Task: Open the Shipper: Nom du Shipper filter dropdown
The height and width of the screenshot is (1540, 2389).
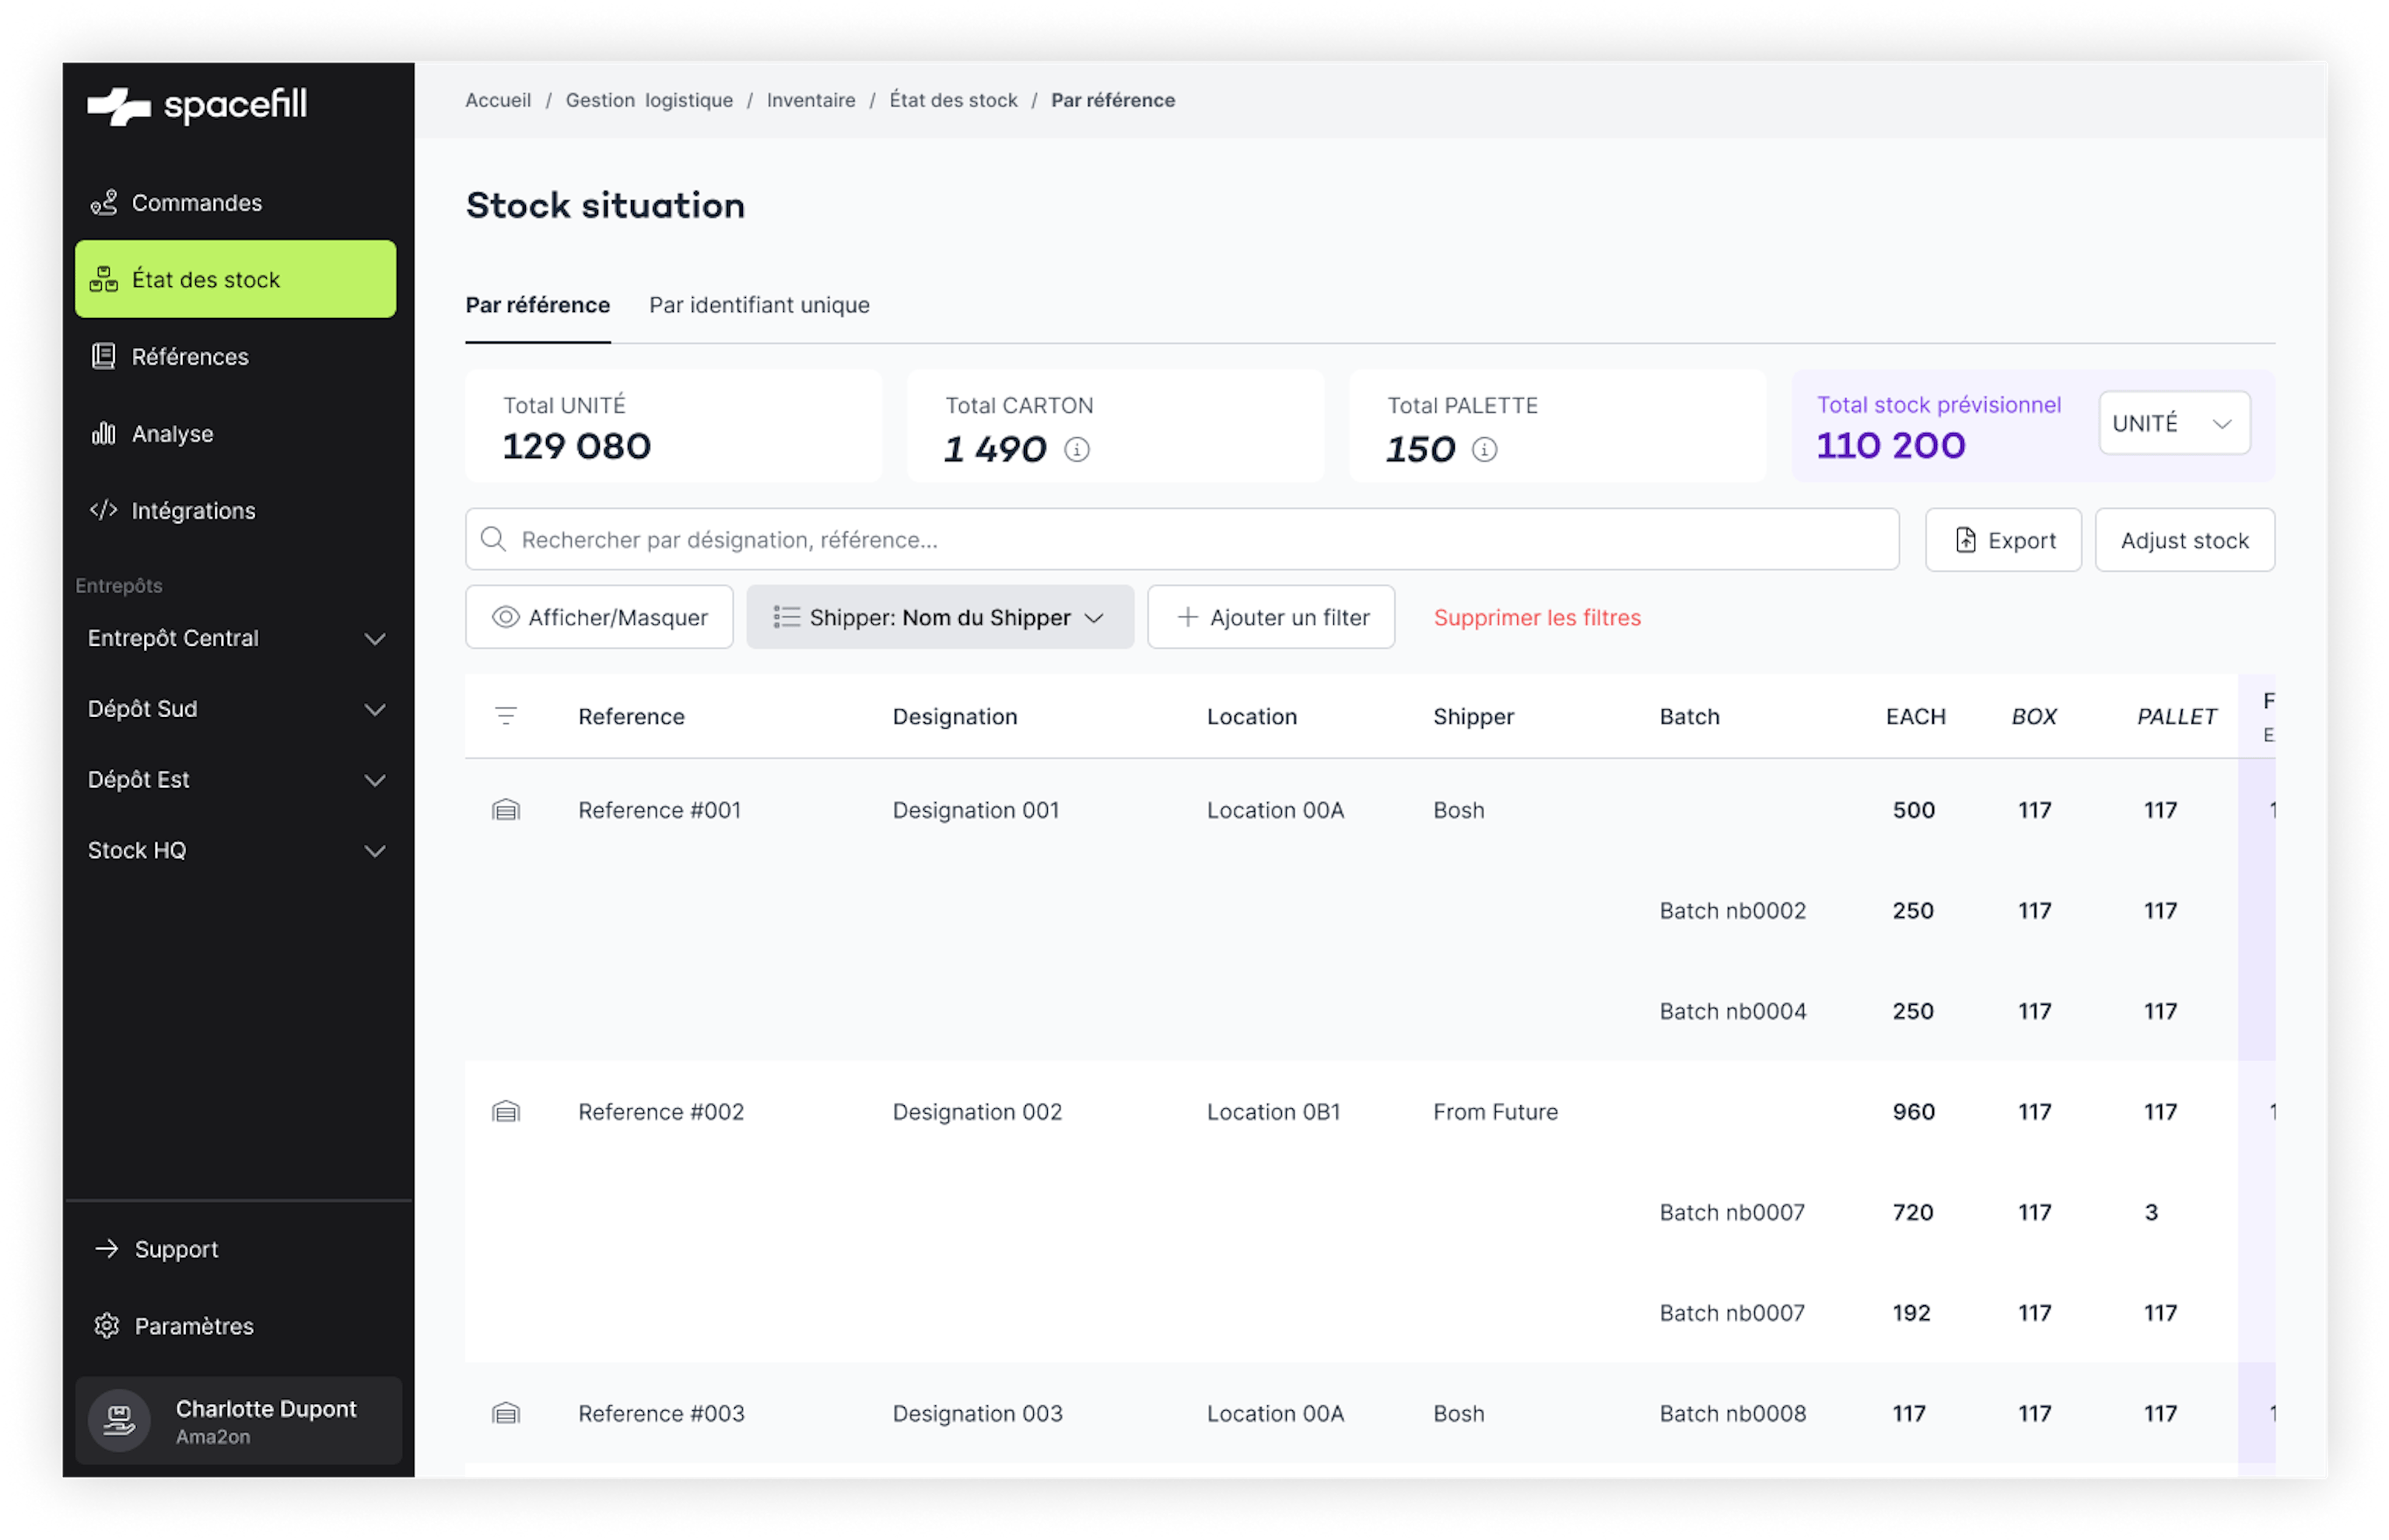Action: [x=938, y=617]
